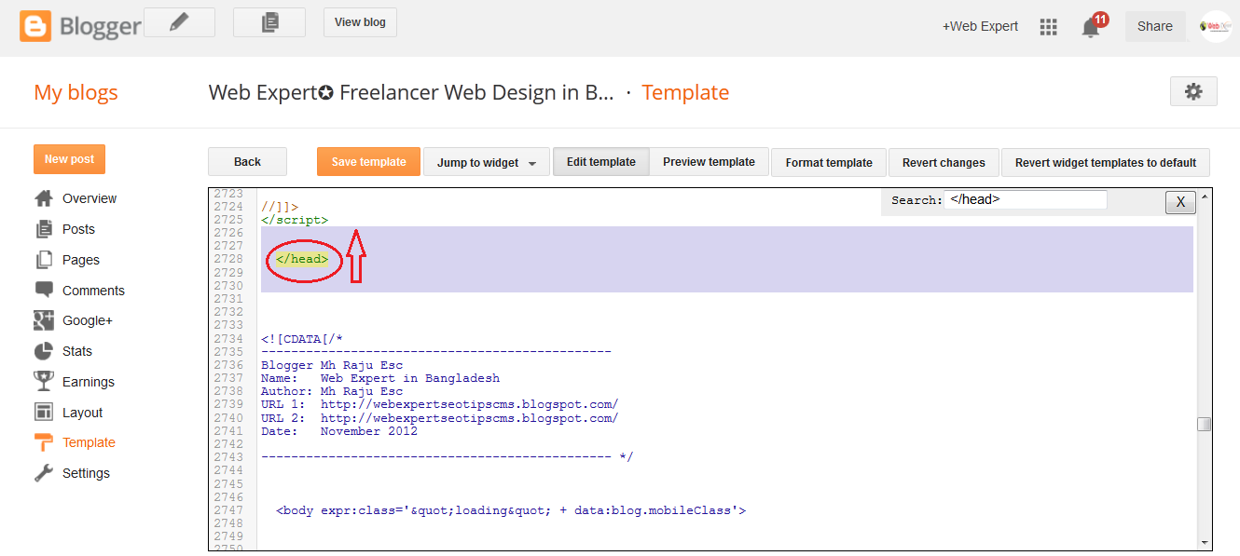Expand Jump to widget dropdown

487,162
